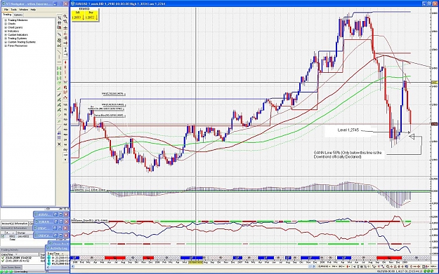This screenshot has height=274, width=439.
Task: Select the zoom in magnifier tool
Action: coord(65,17)
